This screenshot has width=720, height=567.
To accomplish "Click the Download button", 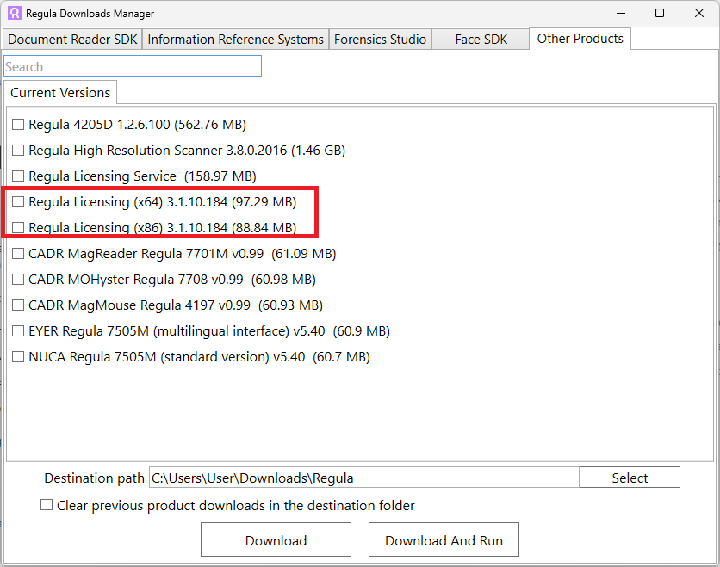I will pyautogui.click(x=276, y=540).
